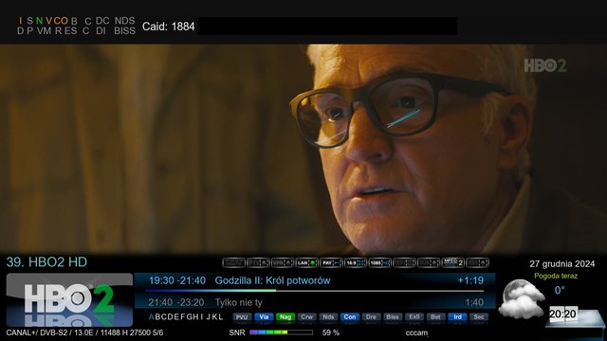Click the BISS label at top
The height and width of the screenshot is (341, 607).
124,31
